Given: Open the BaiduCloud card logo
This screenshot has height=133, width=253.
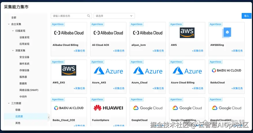Looking at the screenshot, I should click(226, 70).
